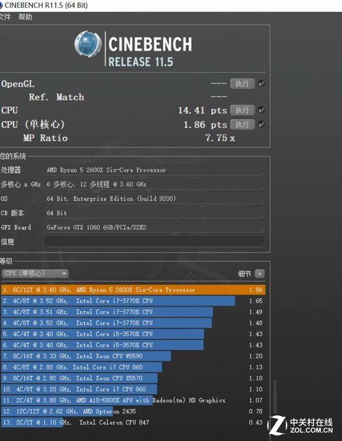
Task: Open the 文件 menu
Action: click(5, 17)
